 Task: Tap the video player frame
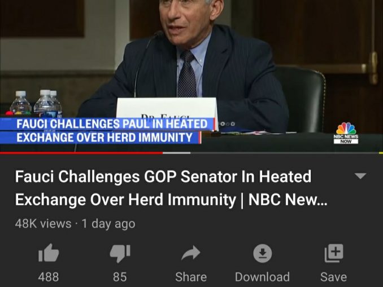tap(191, 76)
